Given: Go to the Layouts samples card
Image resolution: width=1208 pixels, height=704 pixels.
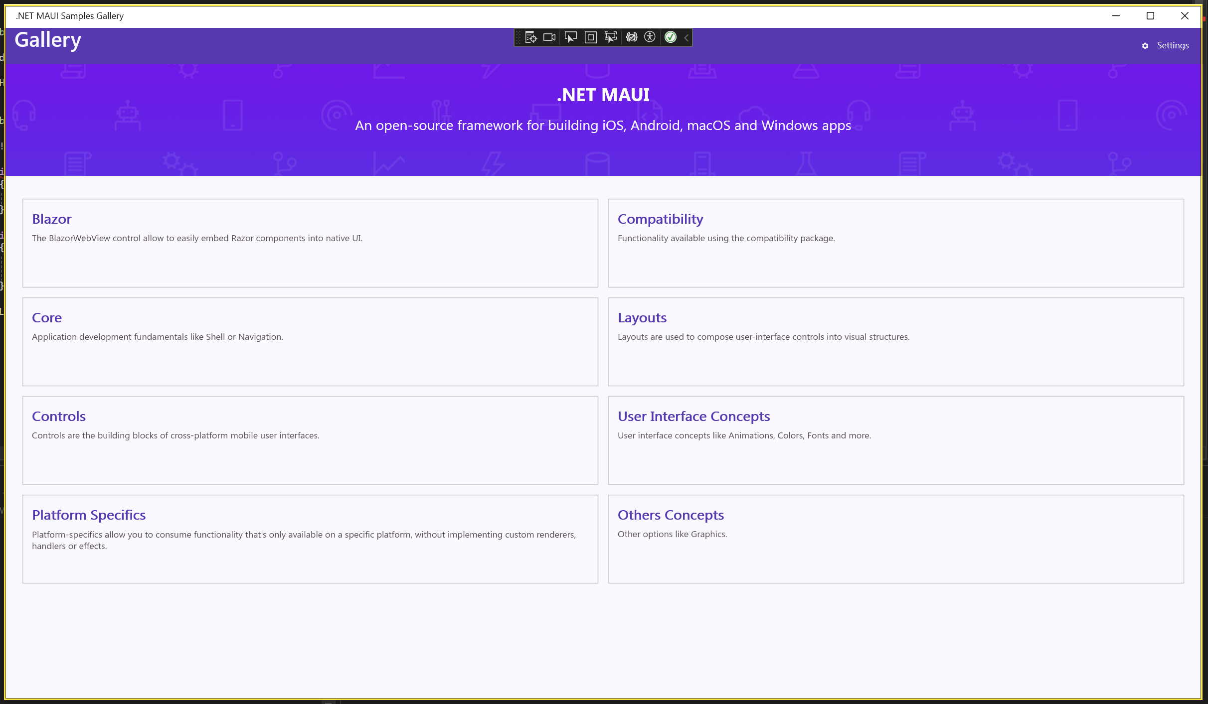Looking at the screenshot, I should click(x=895, y=342).
